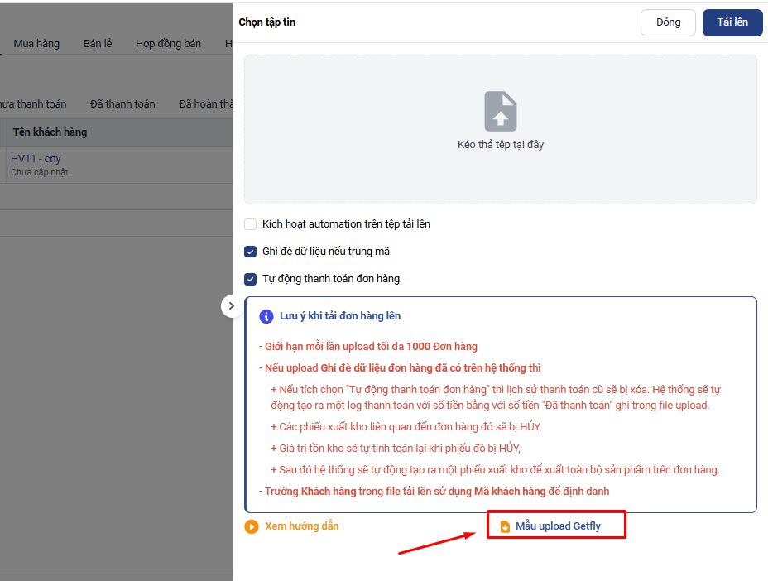Click the orange play icon for the guide
Screen dimensions: 768x581
252,526
